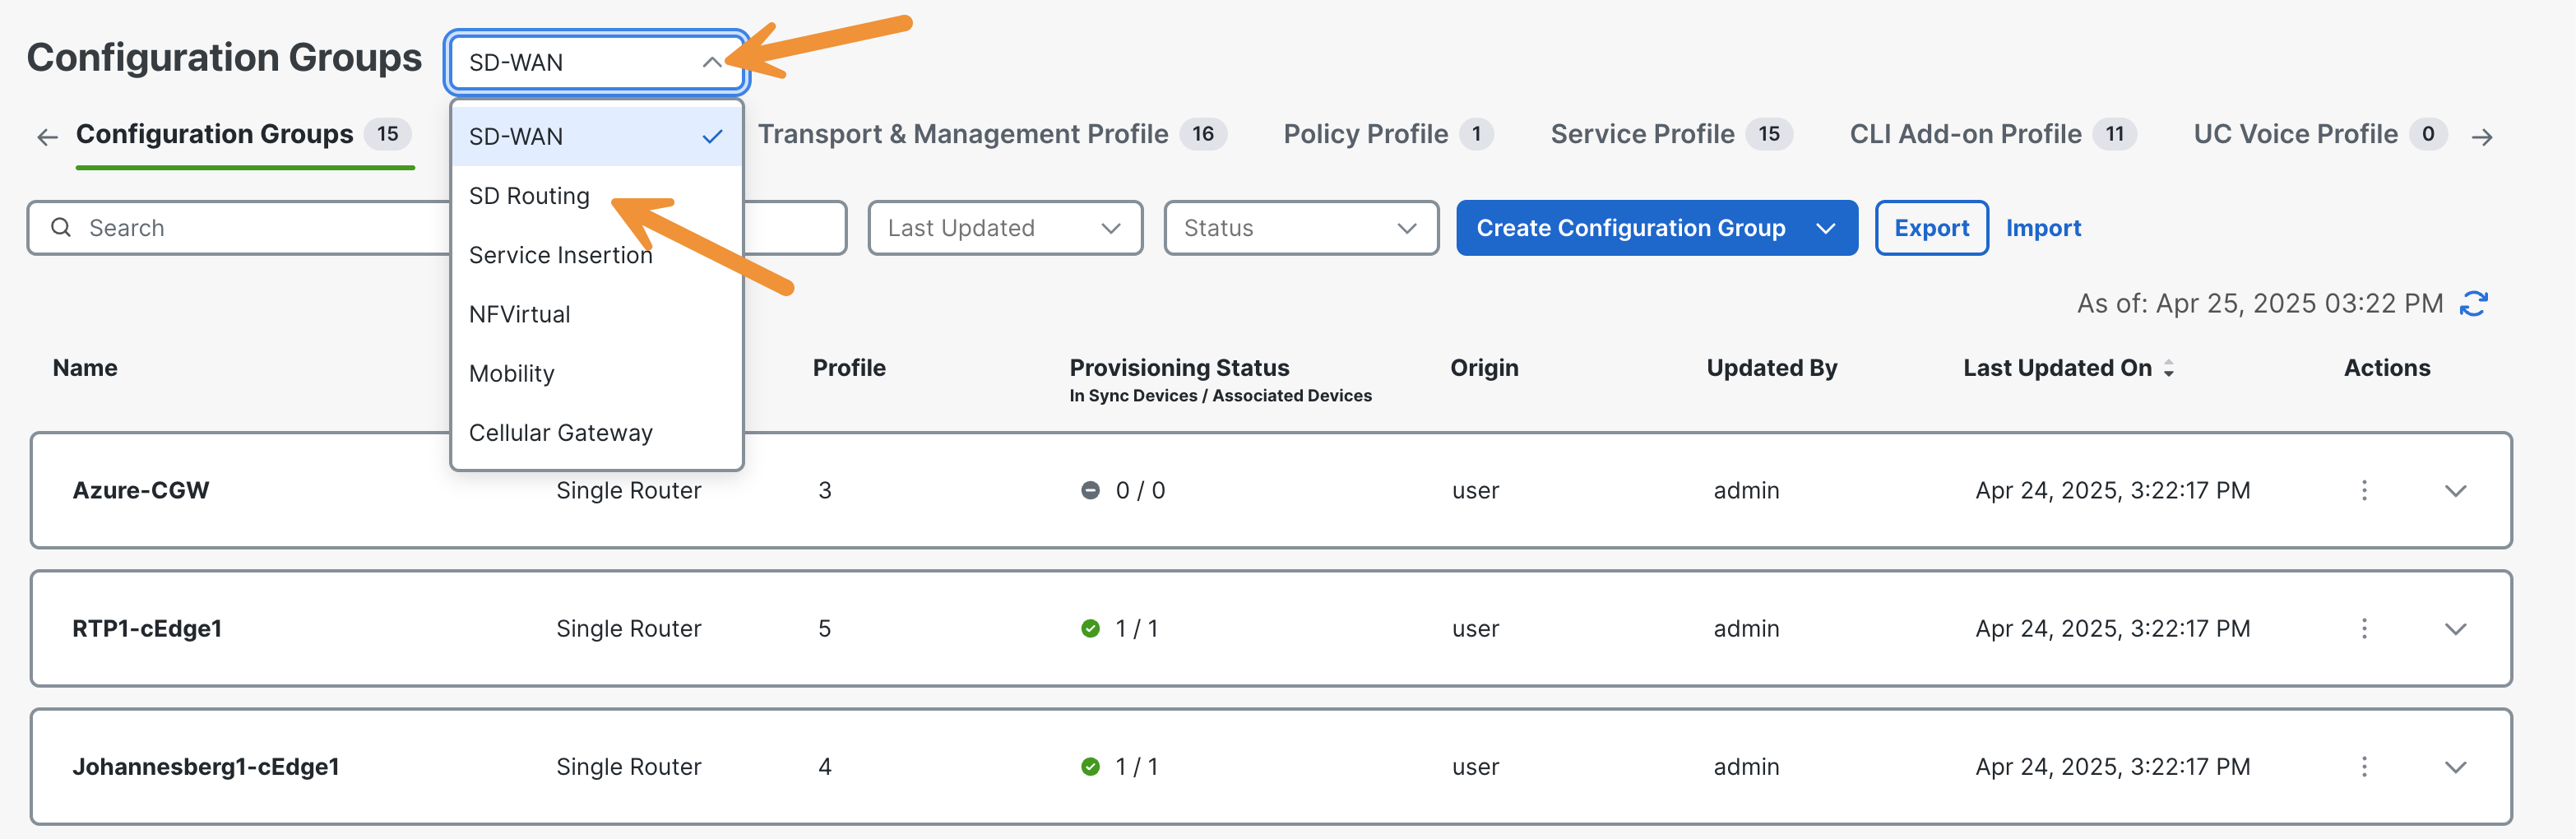
Task: Click the Johannesberg1-cEdge1 group name
Action: (x=206, y=766)
